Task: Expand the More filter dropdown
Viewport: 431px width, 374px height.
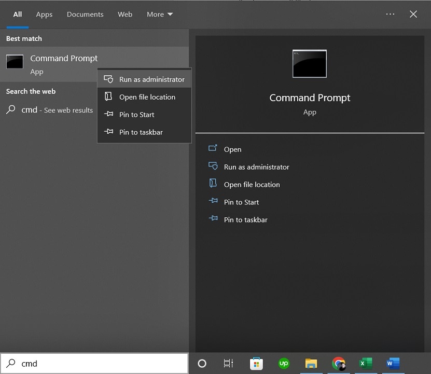Action: point(160,15)
